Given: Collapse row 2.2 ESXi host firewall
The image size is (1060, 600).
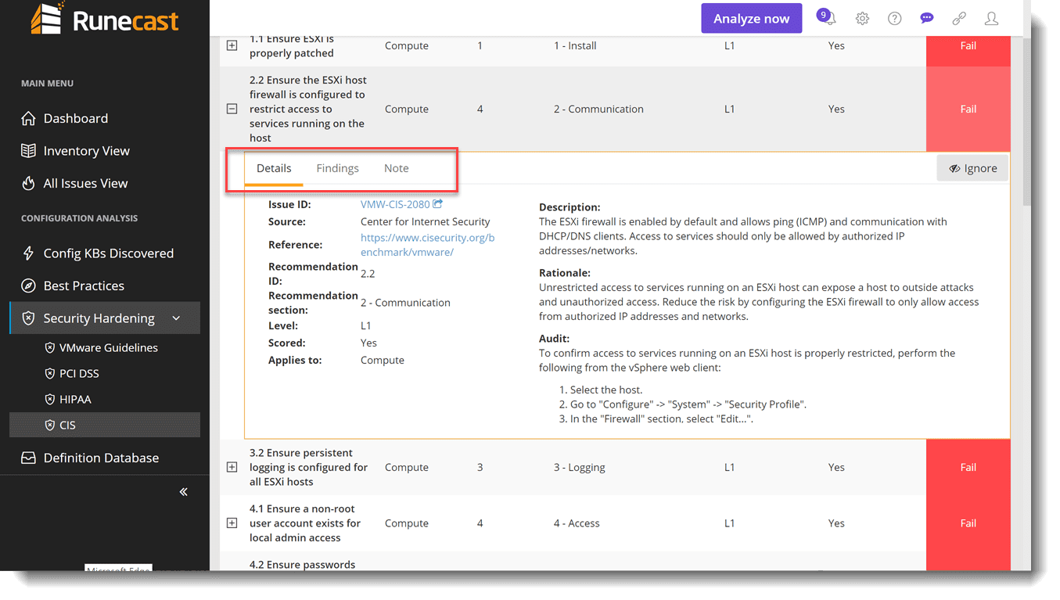Looking at the screenshot, I should (x=232, y=109).
